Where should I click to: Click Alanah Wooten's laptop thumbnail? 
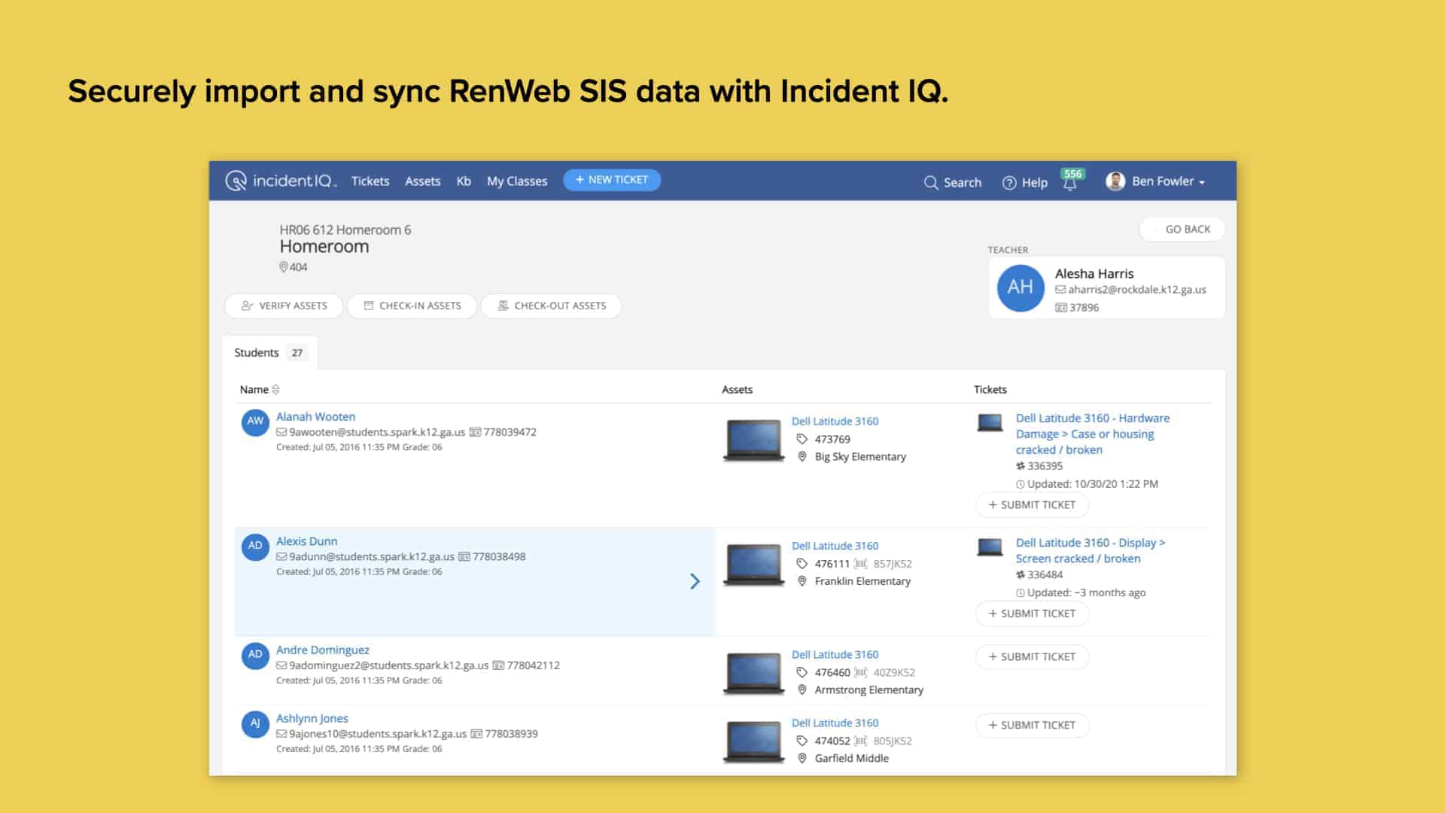pyautogui.click(x=753, y=440)
